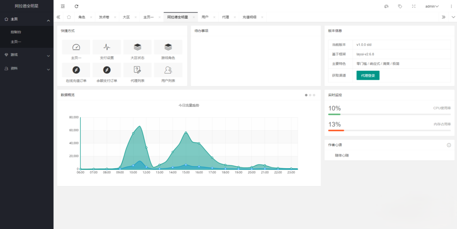457x229 pixels.
Task: Click the tag note icon in header
Action: 400,6
